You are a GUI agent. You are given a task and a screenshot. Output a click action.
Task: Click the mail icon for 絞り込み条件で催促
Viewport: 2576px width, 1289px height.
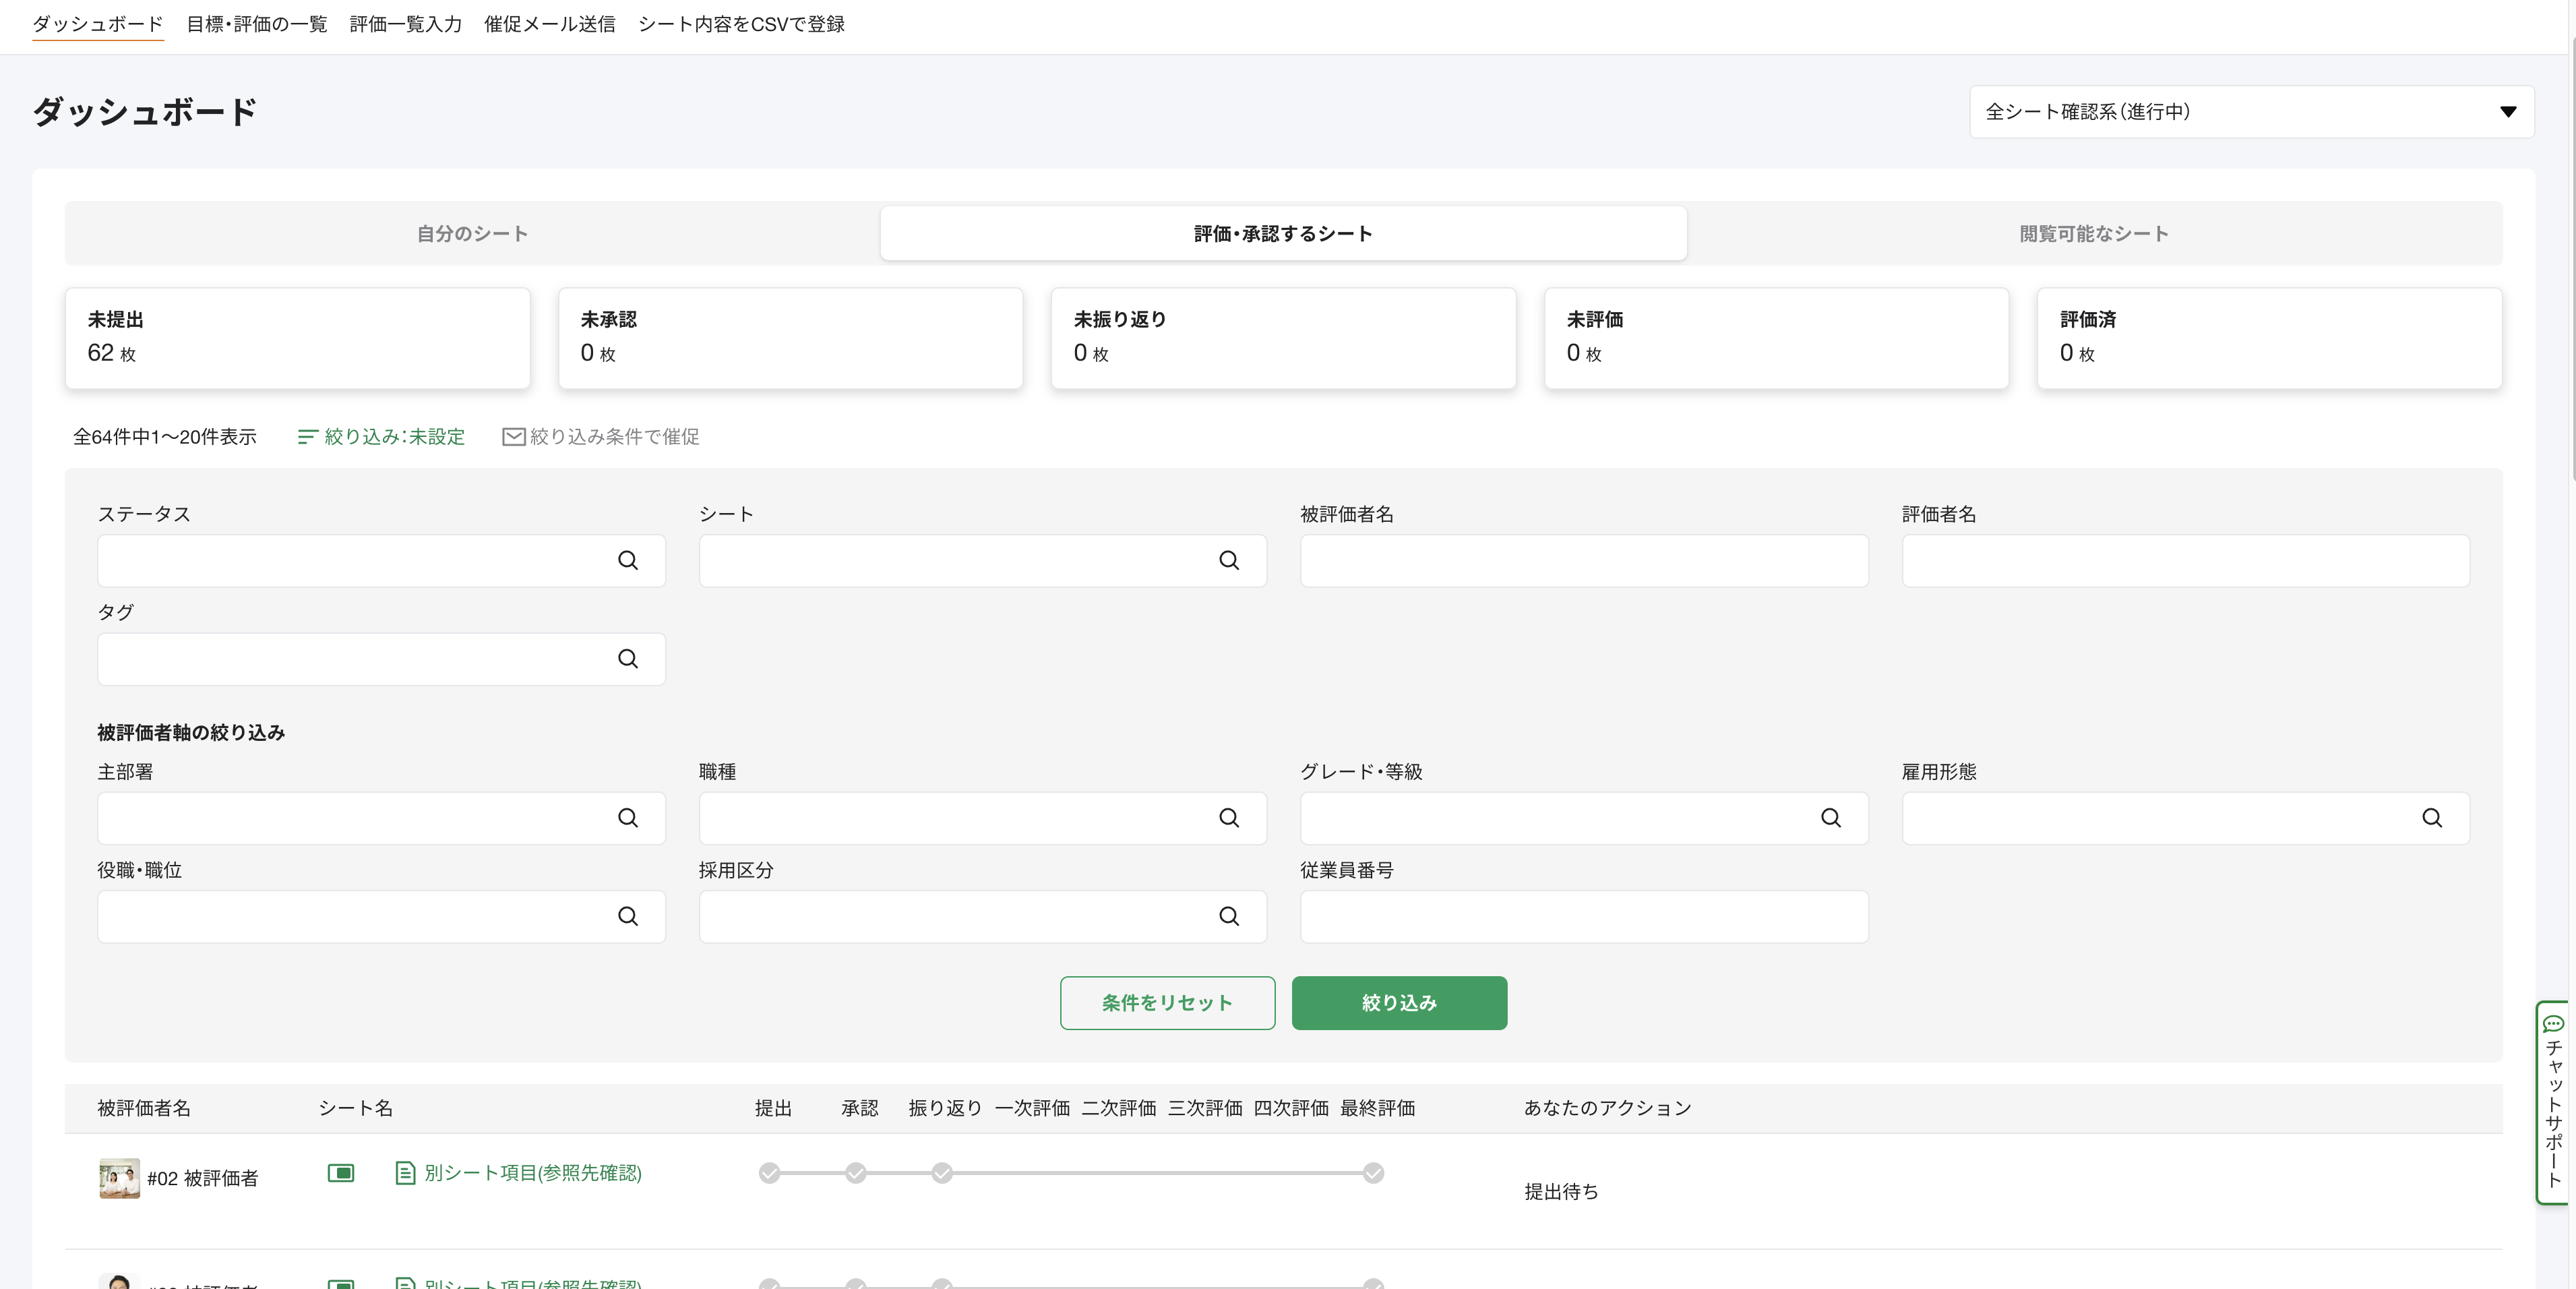click(x=513, y=437)
